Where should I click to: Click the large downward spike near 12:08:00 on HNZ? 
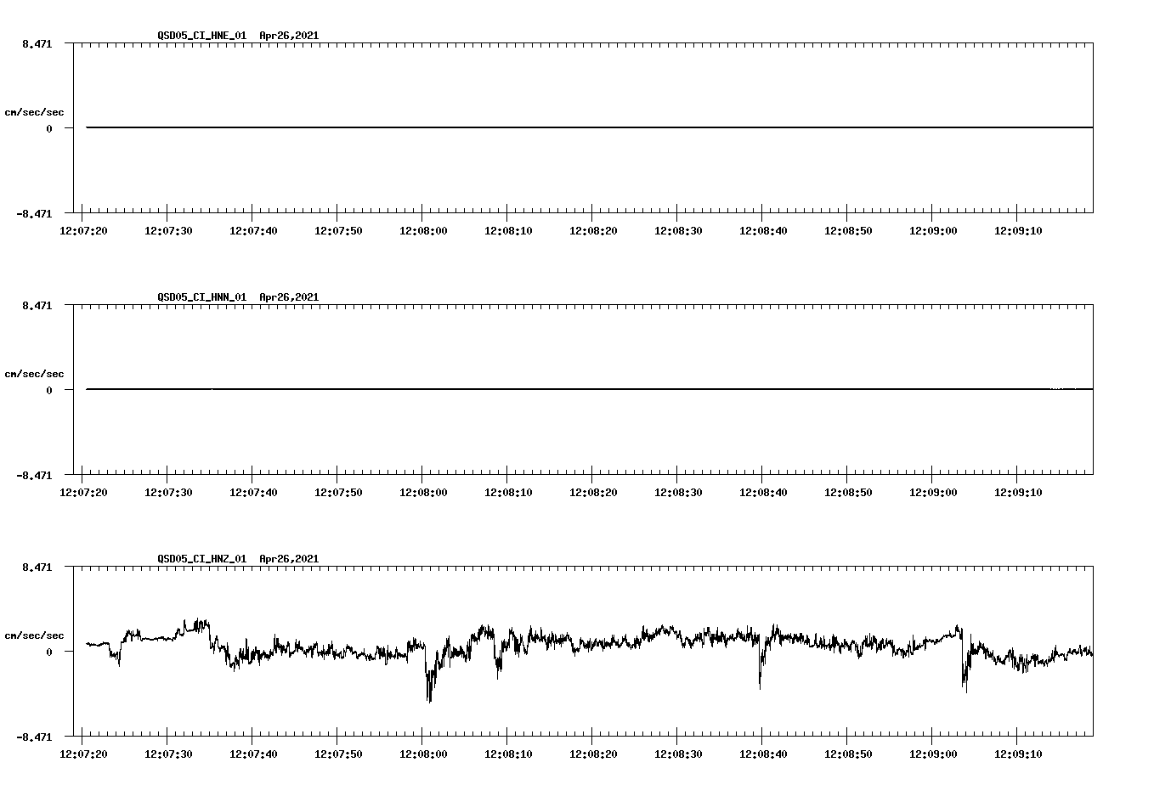(429, 684)
